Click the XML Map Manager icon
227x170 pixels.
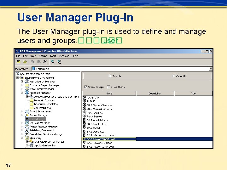pyautogui.click(x=27, y=123)
